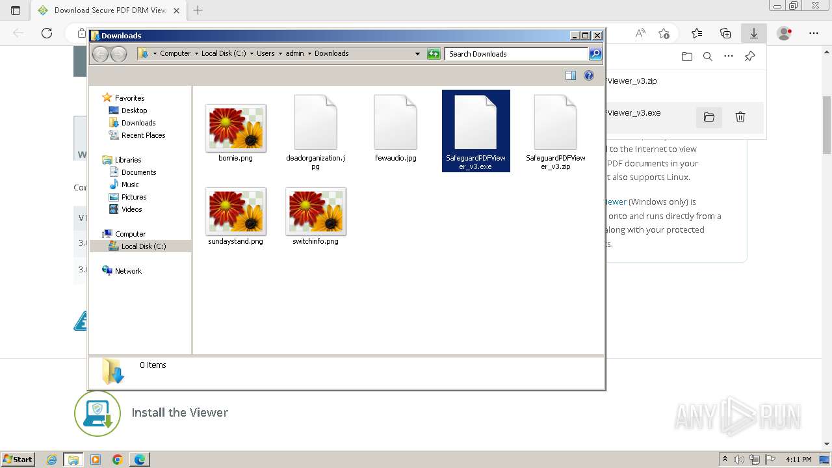832x468 pixels.
Task: Open Edge tab actions menu icon
Action: point(16,10)
